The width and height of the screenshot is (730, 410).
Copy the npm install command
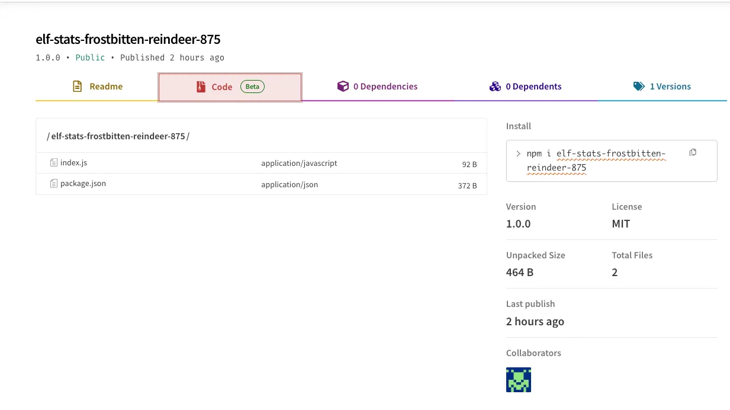(x=693, y=152)
